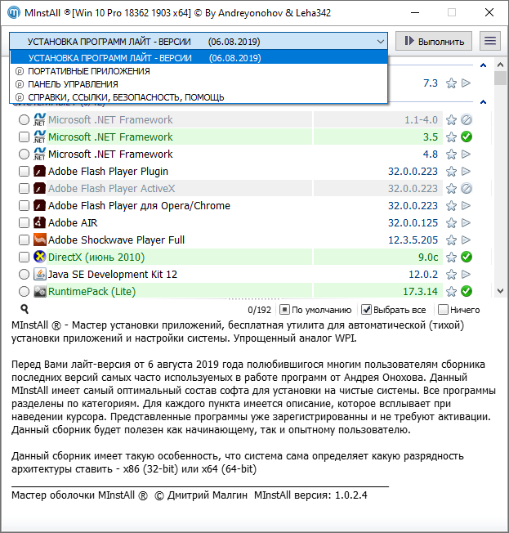Choose УСТАНОВКА ПРОГРАММ ЛАЙТ - ВЕРСИИ from the dropdown list
The image size is (509, 533).
click(199, 58)
